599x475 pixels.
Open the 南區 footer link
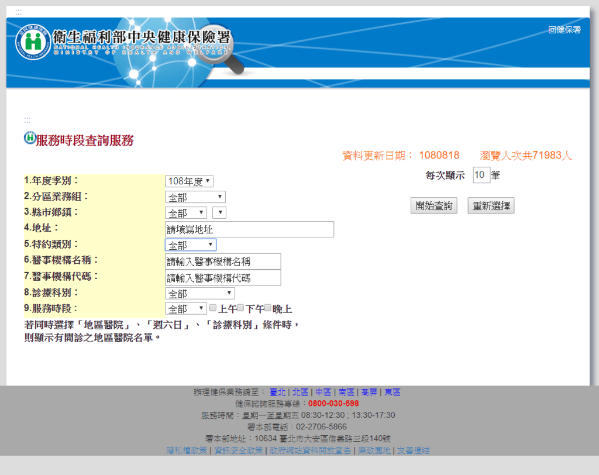[346, 392]
